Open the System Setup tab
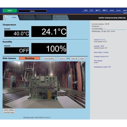This screenshot has width=127, height=127. click(61, 17)
